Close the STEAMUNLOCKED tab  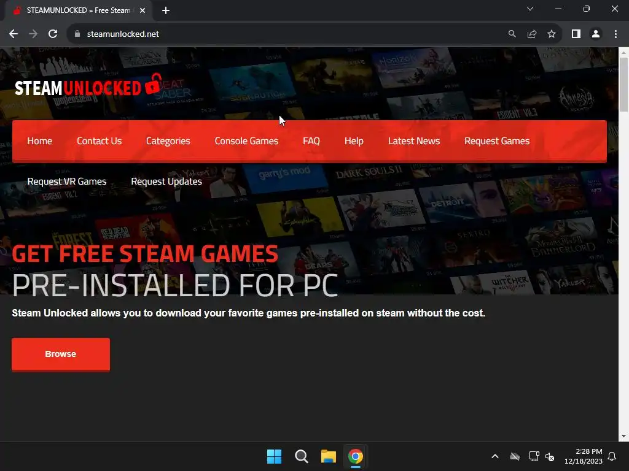click(x=143, y=10)
